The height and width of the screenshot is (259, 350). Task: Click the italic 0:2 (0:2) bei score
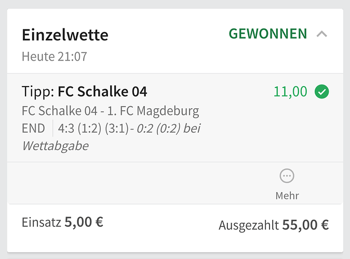pyautogui.click(x=169, y=128)
